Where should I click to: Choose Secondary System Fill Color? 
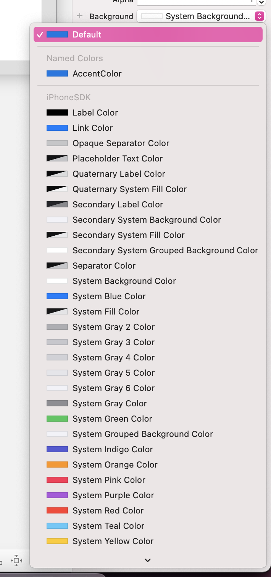pos(148,235)
